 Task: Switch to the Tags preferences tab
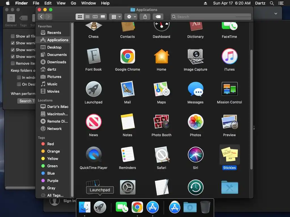click(23, 20)
